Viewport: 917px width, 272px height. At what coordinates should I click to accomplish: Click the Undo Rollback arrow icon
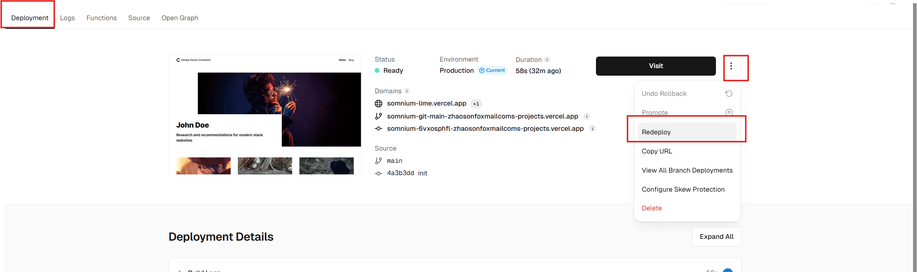pyautogui.click(x=729, y=94)
